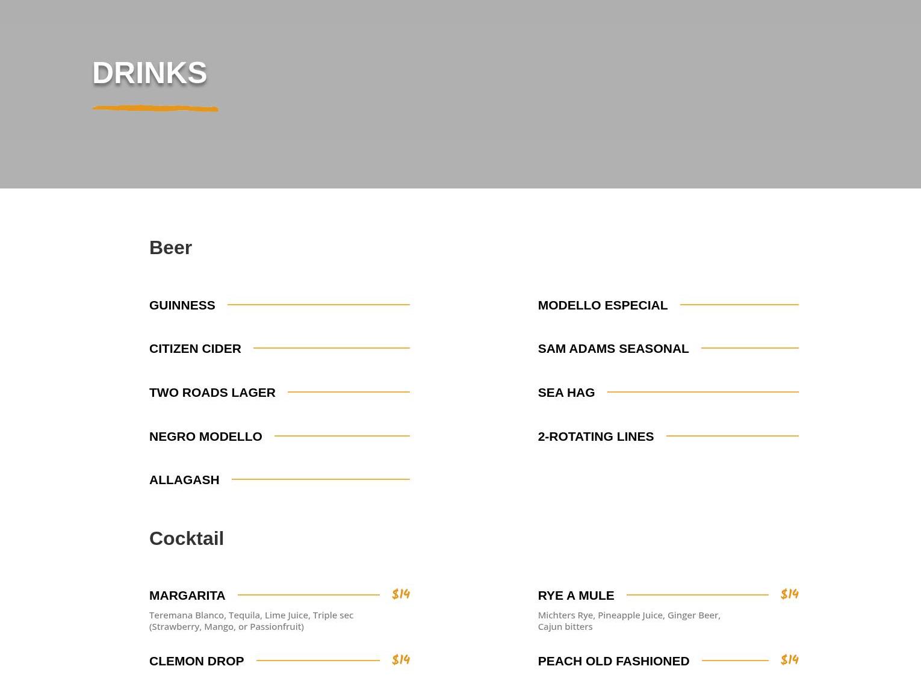This screenshot has width=921, height=675.
Task: Click the Rye A Mule $14 price
Action: click(x=789, y=594)
